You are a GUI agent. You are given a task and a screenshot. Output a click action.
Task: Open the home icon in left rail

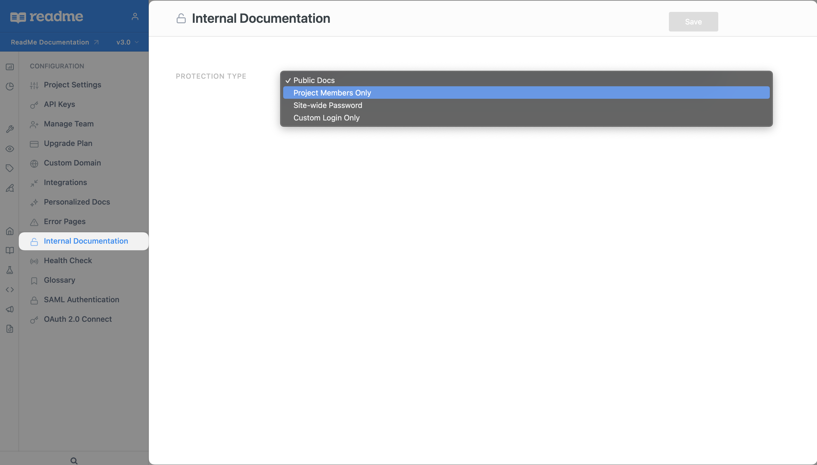pyautogui.click(x=9, y=231)
